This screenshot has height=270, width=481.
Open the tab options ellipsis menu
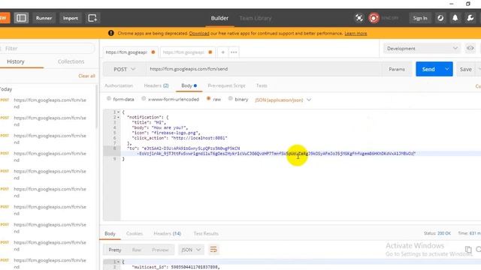coord(234,52)
